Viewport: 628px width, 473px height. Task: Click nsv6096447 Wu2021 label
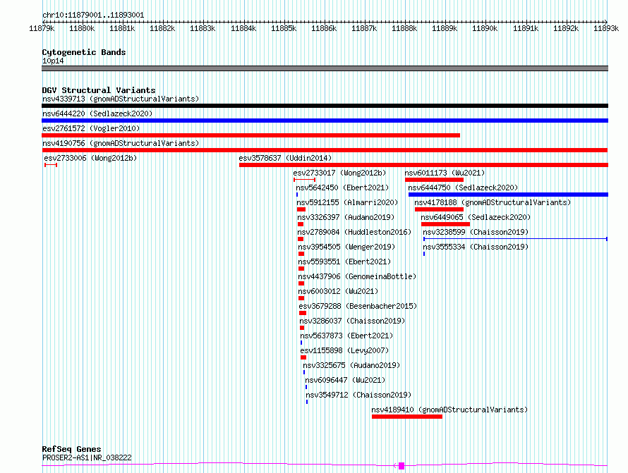coord(345,380)
